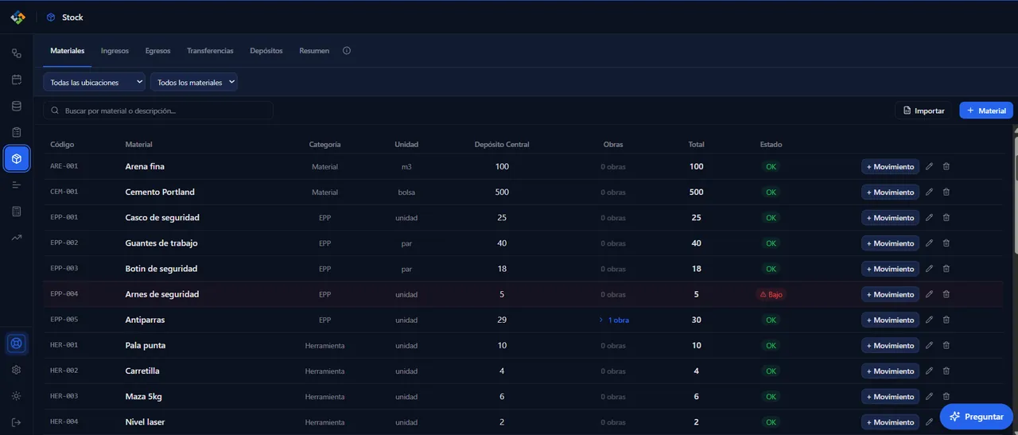Open the calendar icon in the sidebar

click(17, 80)
